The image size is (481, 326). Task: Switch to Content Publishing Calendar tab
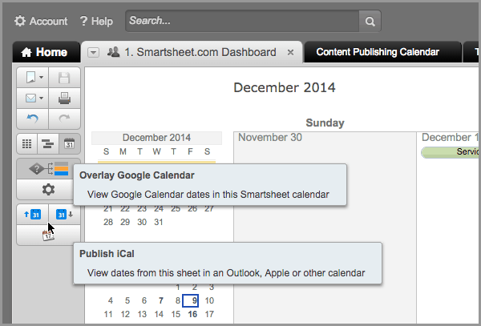[378, 52]
